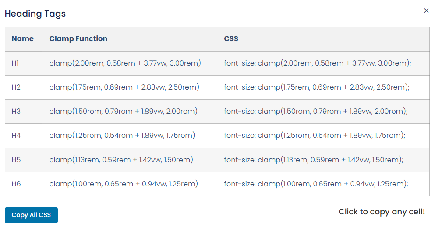
Task: Copy the H1 clamp function cell
Action: (130, 63)
